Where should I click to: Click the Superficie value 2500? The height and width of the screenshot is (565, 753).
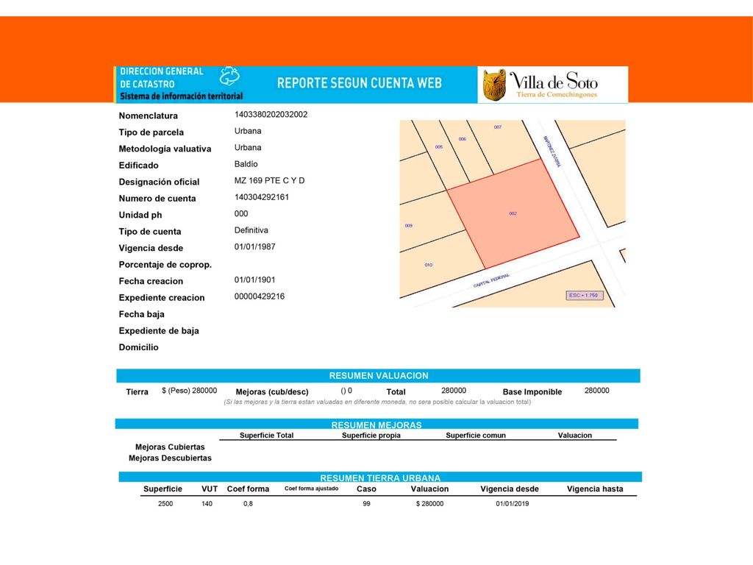tap(165, 503)
